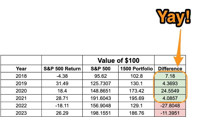Select the "S&P 500 Return" header cell

pyautogui.click(x=62, y=69)
